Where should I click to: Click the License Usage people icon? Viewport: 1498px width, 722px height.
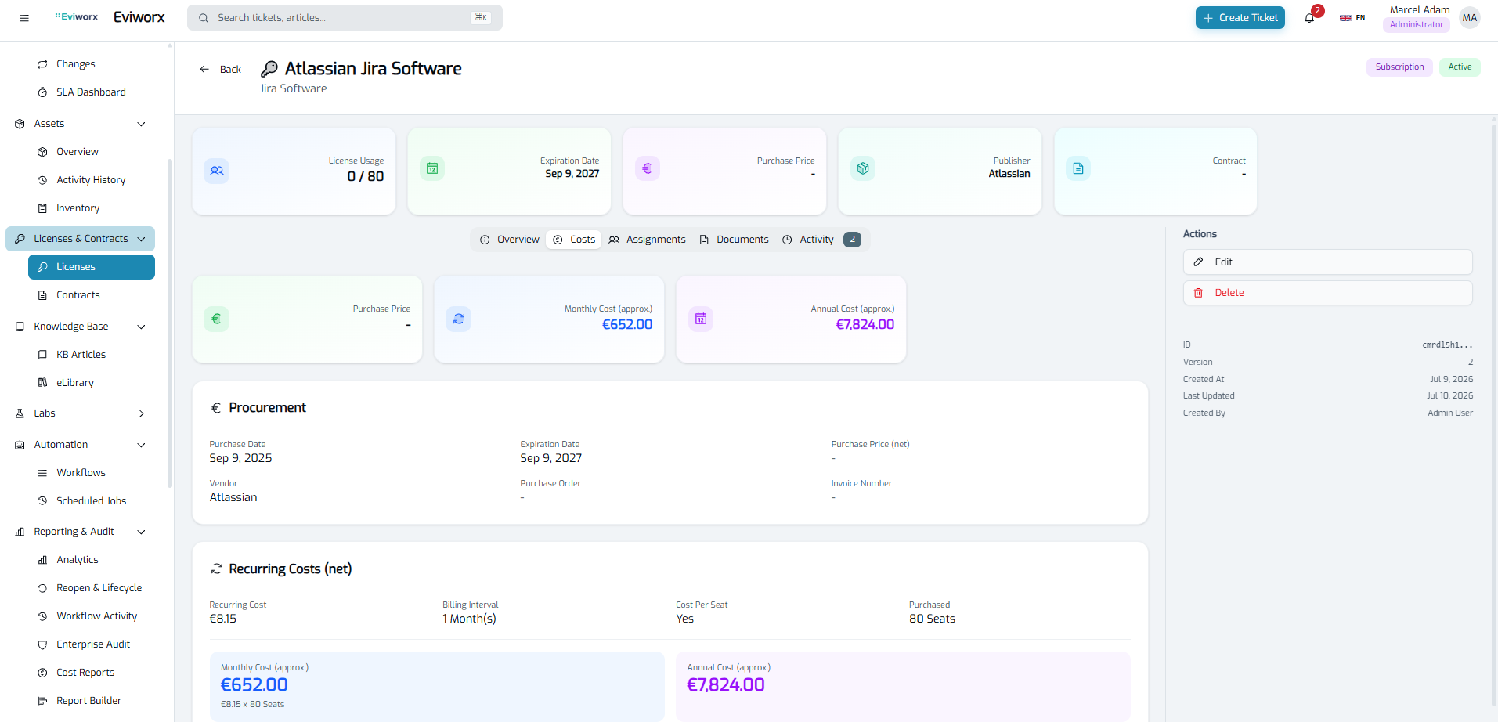coord(217,171)
